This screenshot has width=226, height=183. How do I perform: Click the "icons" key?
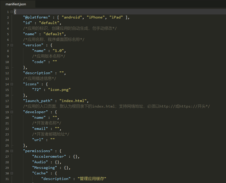(x=31, y=84)
